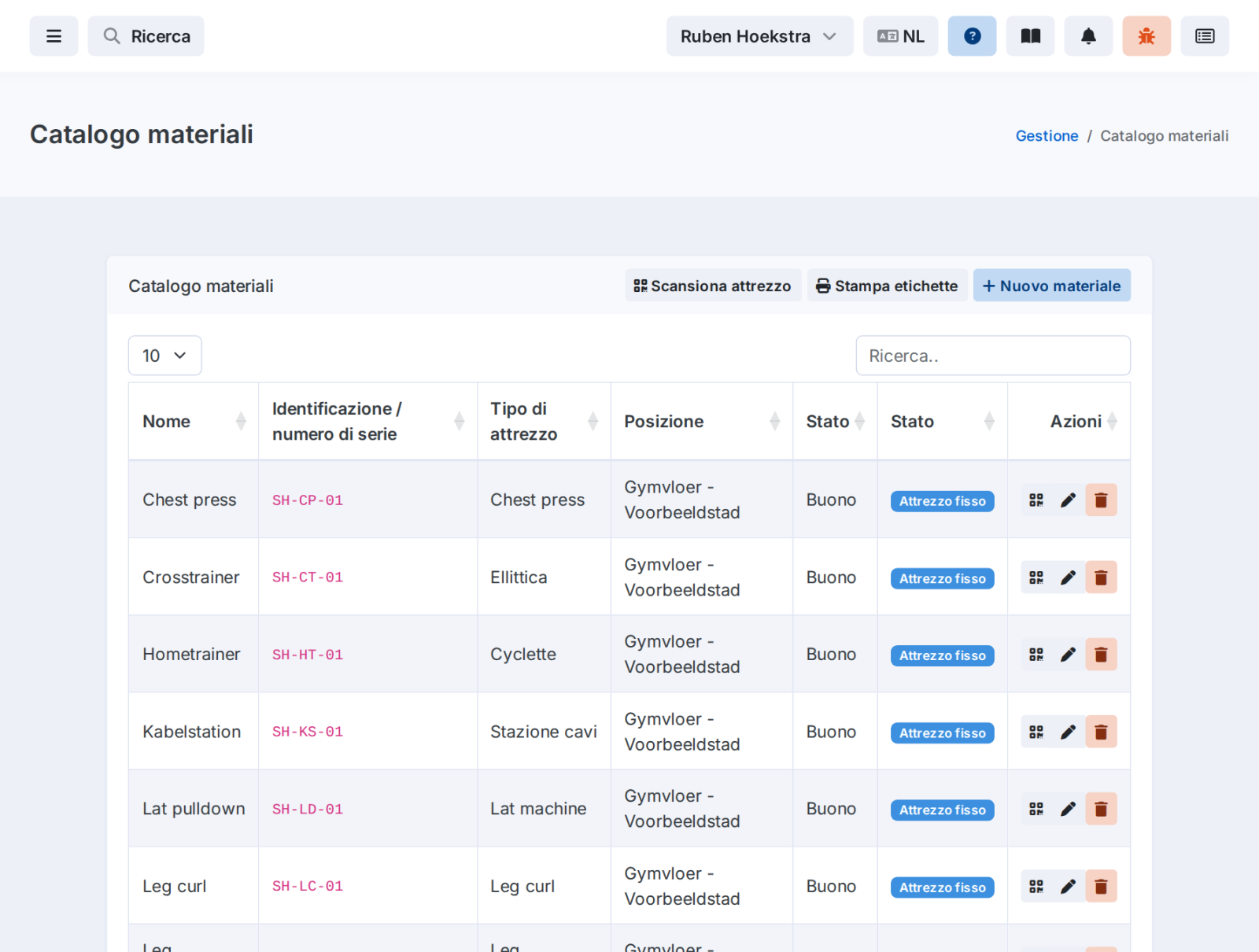Screen dimensions: 1259x952
Task: Focus the table Ricerca.. input field
Action: pos(993,356)
